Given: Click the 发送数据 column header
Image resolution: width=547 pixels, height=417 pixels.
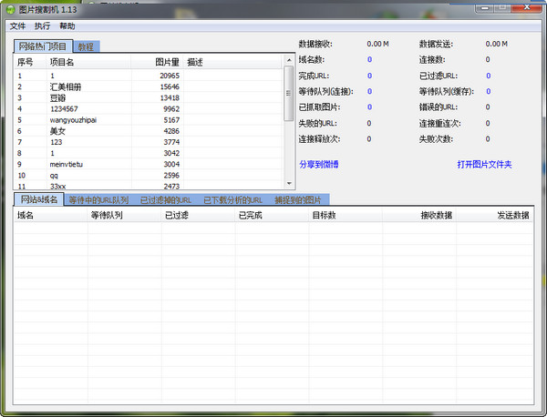Looking at the screenshot, I should [x=494, y=215].
